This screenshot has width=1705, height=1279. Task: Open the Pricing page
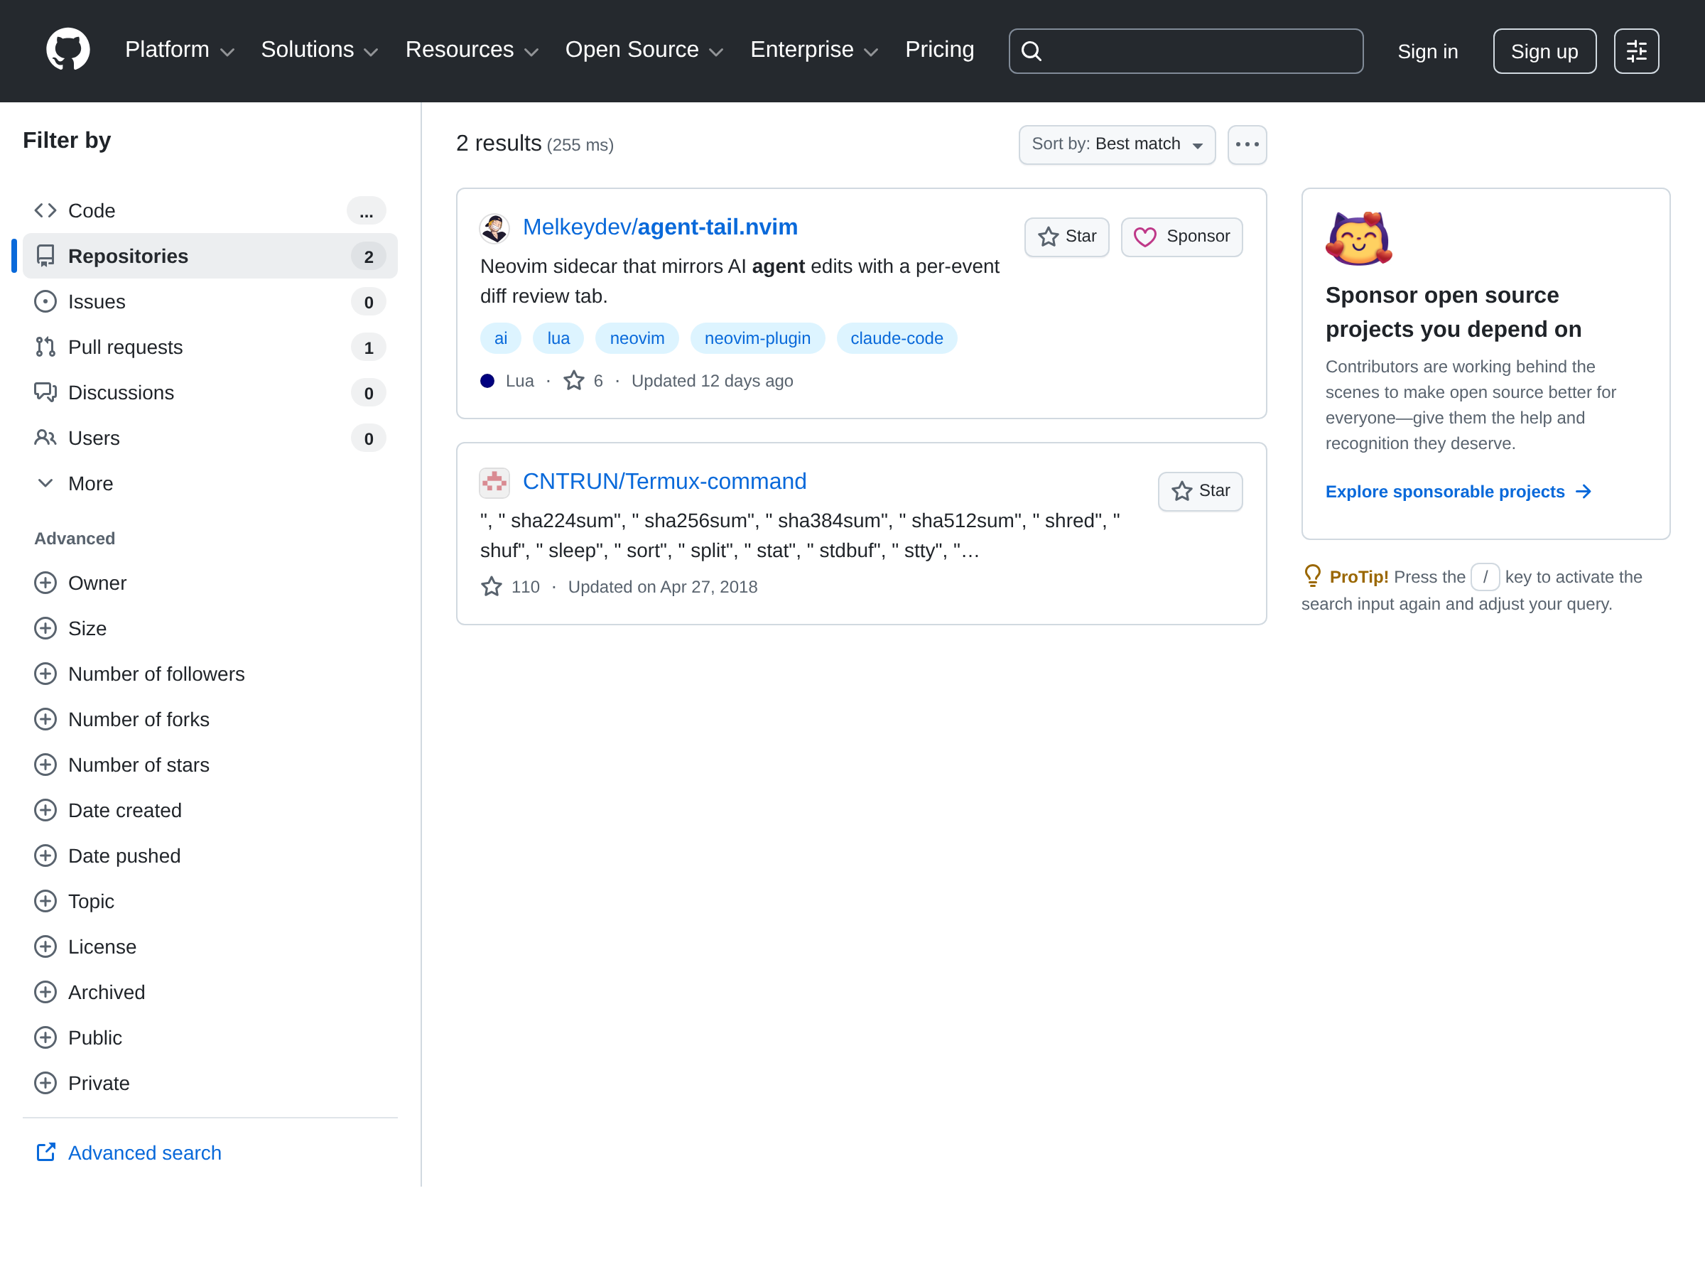939,50
